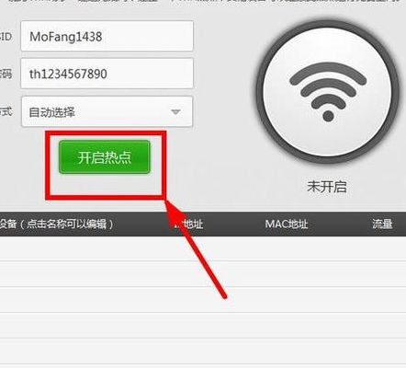
Task: Open the 自动选择 mode dropdown
Action: tap(107, 111)
